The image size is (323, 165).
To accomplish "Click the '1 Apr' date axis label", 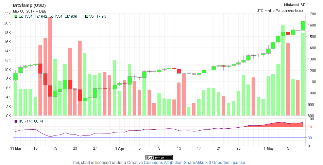I will (x=120, y=149).
